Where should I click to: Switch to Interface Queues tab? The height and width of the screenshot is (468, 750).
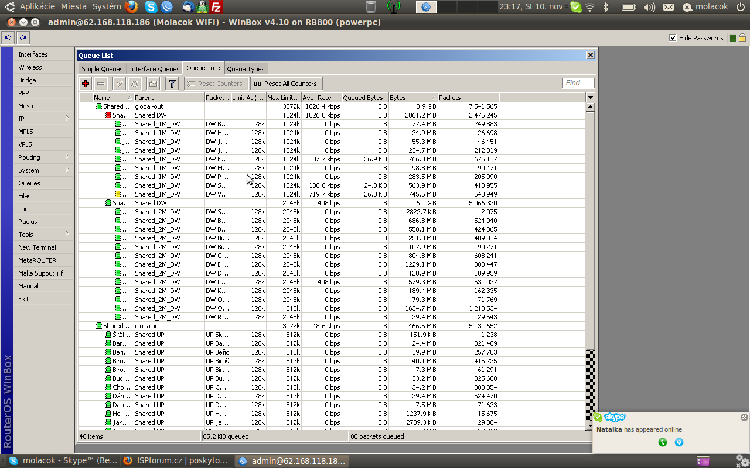(x=155, y=69)
